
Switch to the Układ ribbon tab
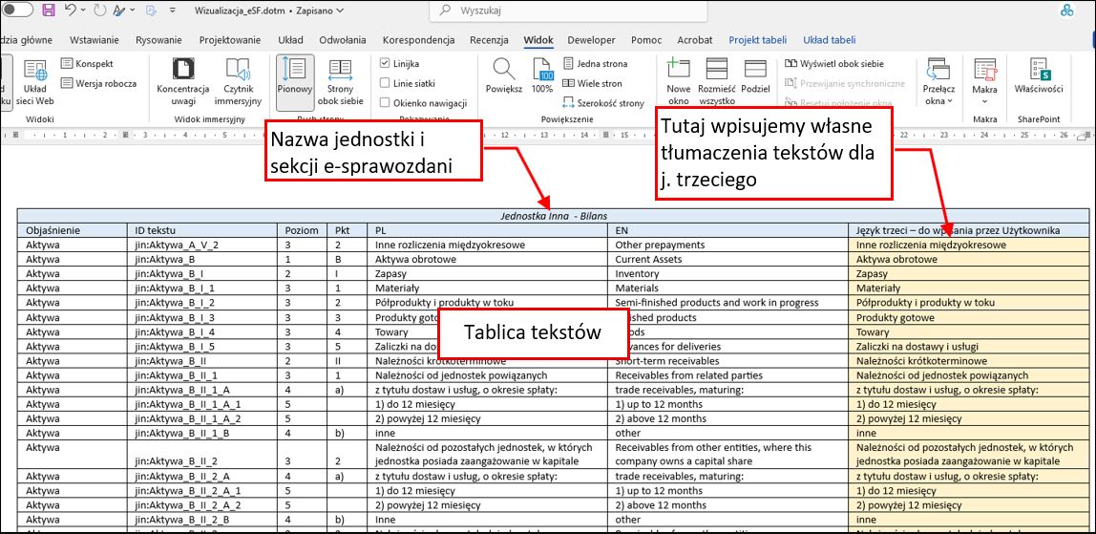coord(290,40)
